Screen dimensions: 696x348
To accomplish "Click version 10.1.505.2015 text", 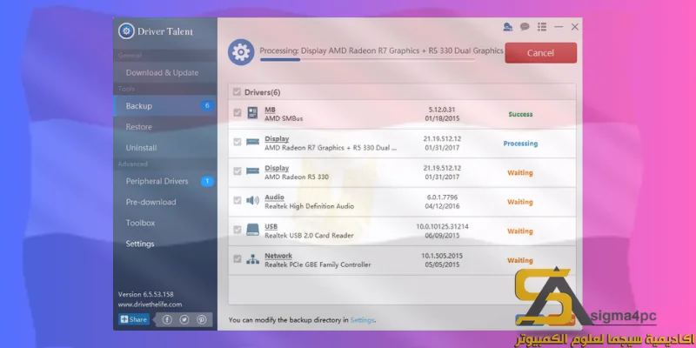I will [442, 256].
